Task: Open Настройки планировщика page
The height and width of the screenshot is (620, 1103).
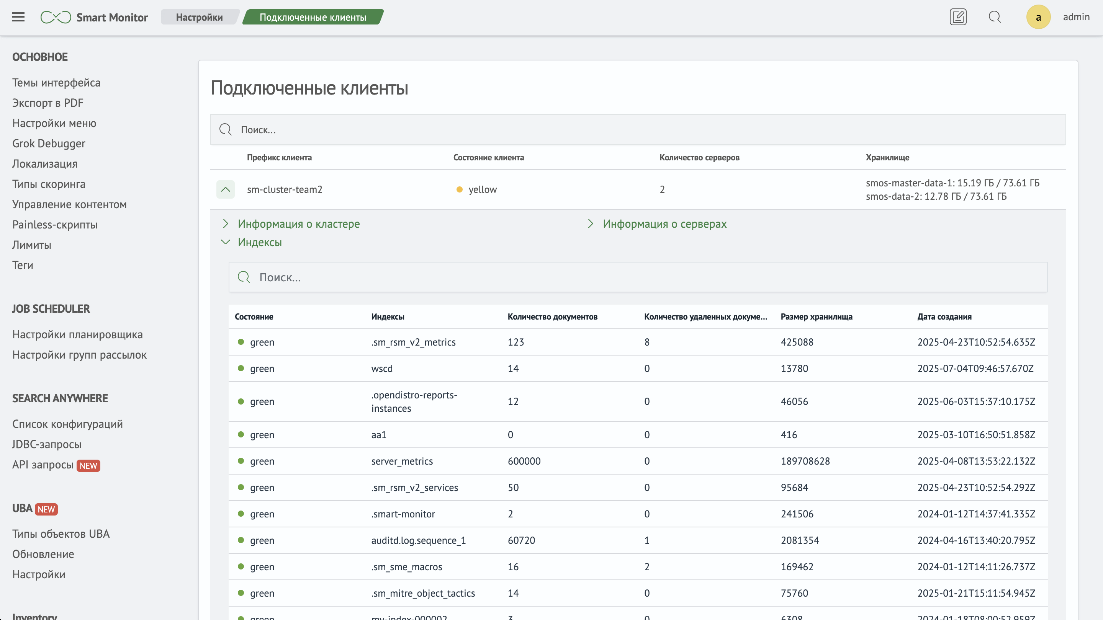Action: click(x=77, y=334)
